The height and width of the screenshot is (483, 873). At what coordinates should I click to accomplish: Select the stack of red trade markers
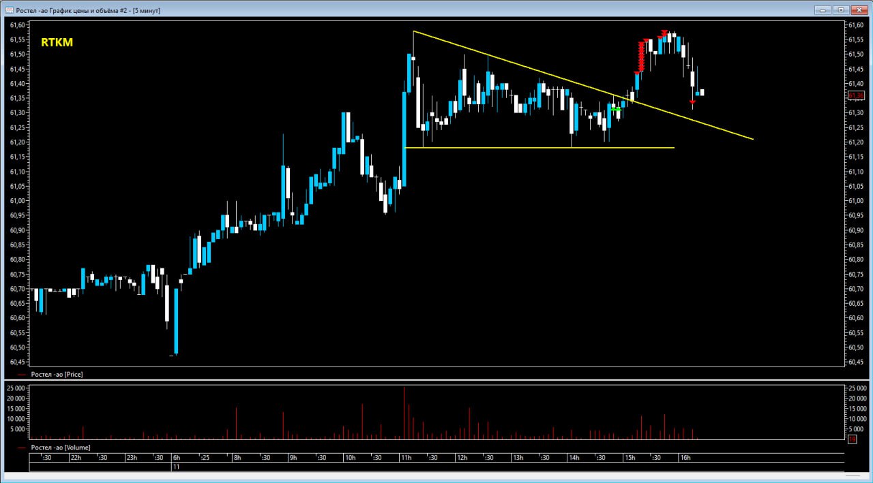640,57
